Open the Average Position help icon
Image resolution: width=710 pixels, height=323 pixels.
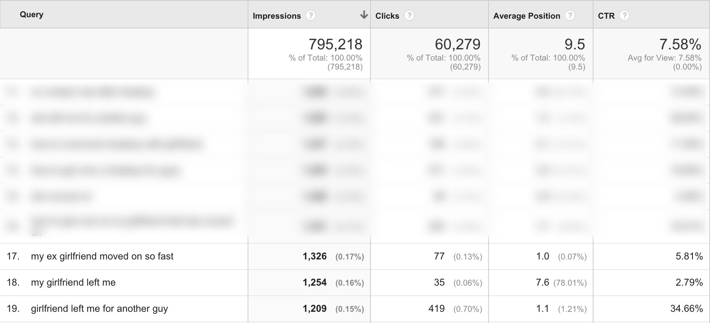[x=570, y=16]
